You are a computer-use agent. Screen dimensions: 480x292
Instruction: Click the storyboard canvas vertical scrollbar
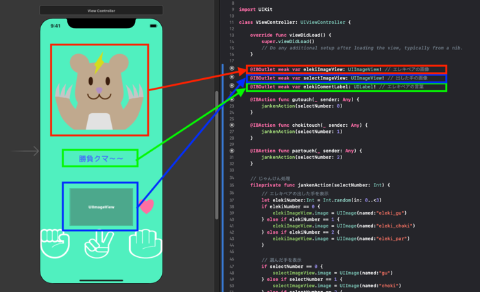pos(217,155)
